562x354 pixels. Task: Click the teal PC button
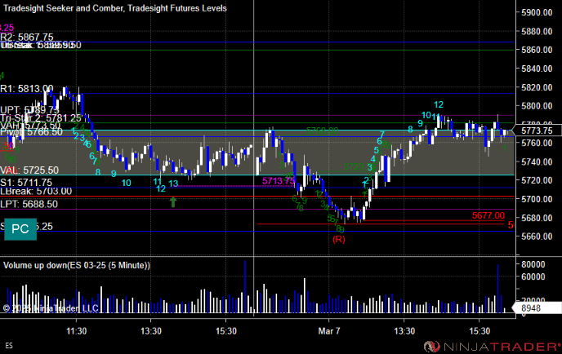[x=20, y=228]
